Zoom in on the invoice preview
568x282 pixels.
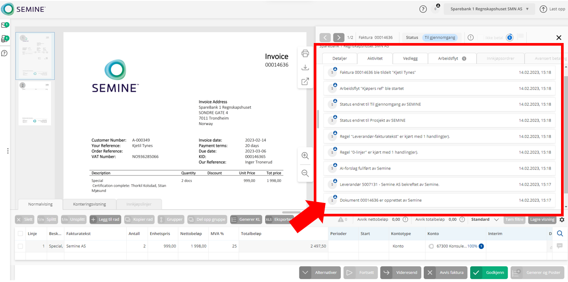click(x=305, y=156)
